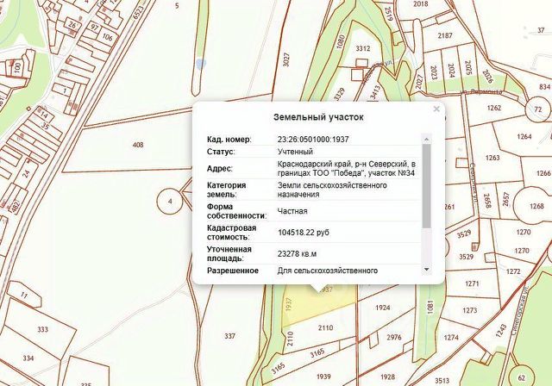This screenshot has height=386, width=552.
Task: Select parcel 1924 on the map
Action: click(383, 308)
